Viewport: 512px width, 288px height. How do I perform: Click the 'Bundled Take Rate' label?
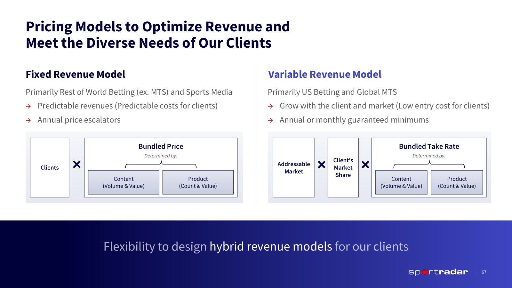tap(429, 146)
